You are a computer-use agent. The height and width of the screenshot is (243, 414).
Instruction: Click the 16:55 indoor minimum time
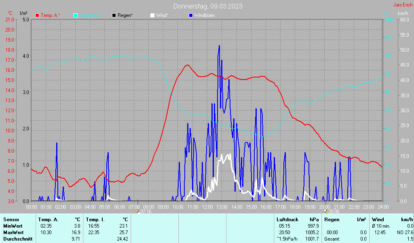[94, 226]
